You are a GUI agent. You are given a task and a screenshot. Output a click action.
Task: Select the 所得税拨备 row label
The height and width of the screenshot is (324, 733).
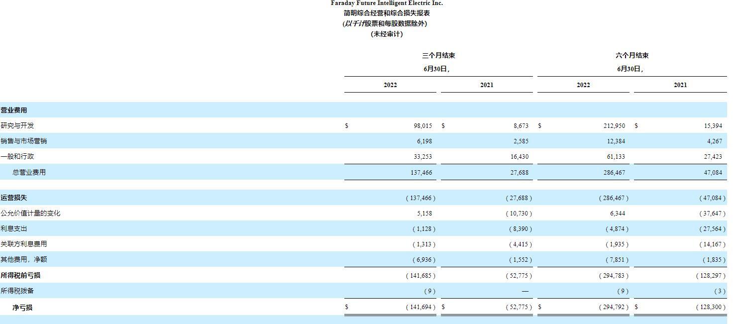[17, 291]
